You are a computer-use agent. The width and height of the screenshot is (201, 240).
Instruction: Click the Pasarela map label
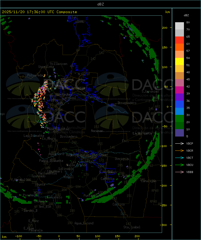pyautogui.click(x=36, y=230)
